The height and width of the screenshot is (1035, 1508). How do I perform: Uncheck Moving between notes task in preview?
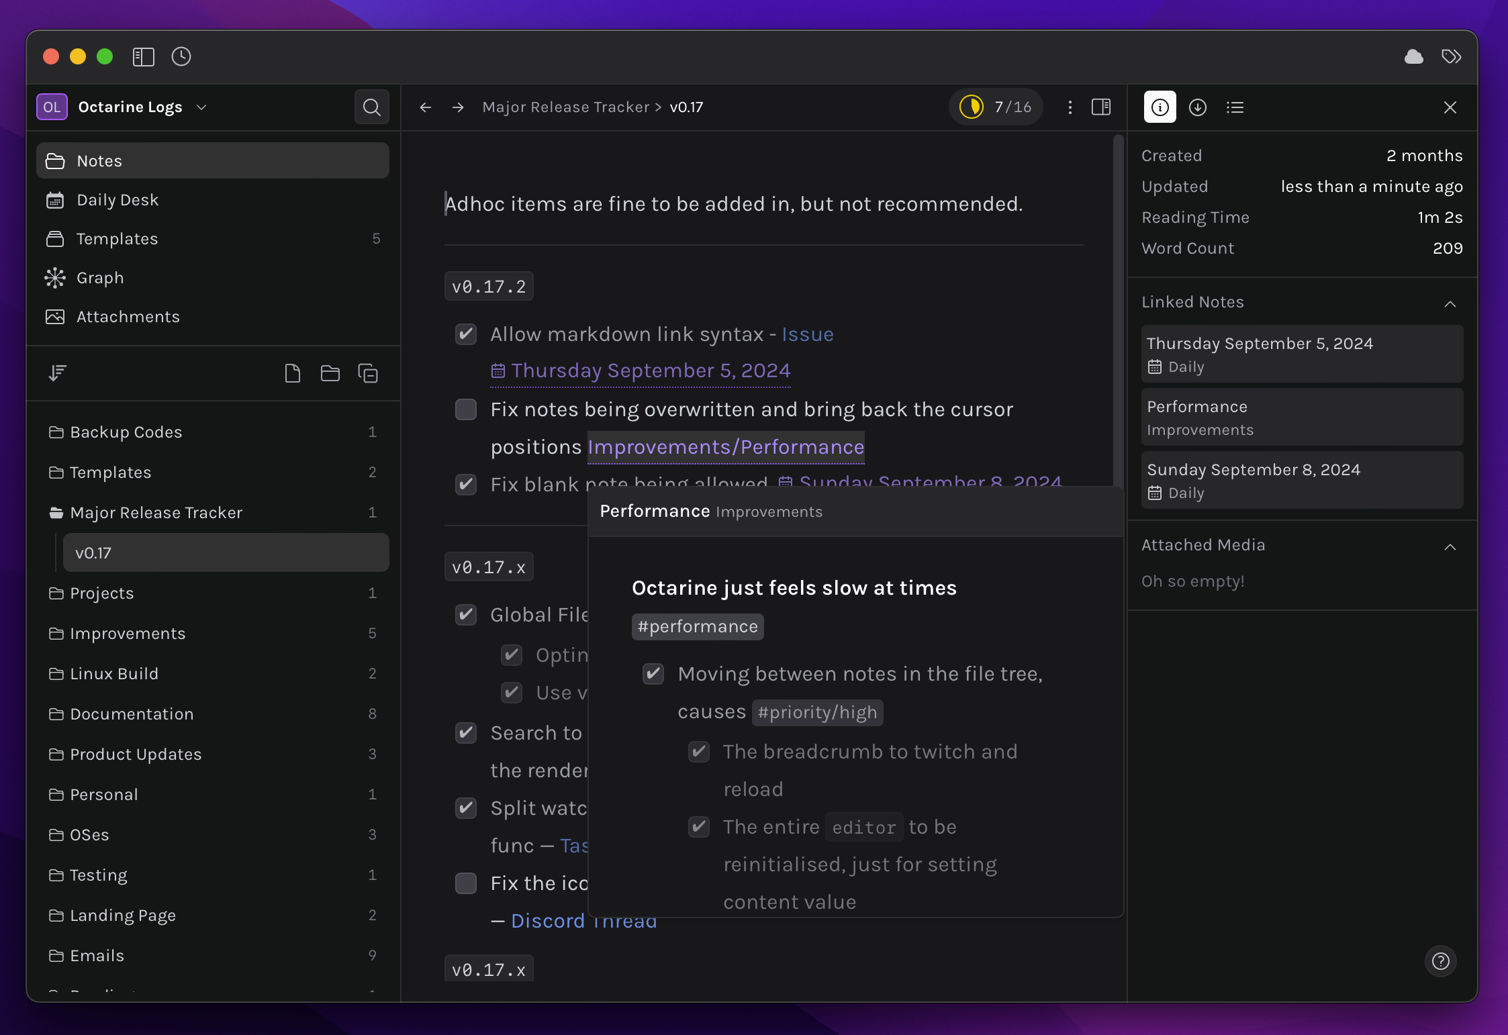pos(653,674)
